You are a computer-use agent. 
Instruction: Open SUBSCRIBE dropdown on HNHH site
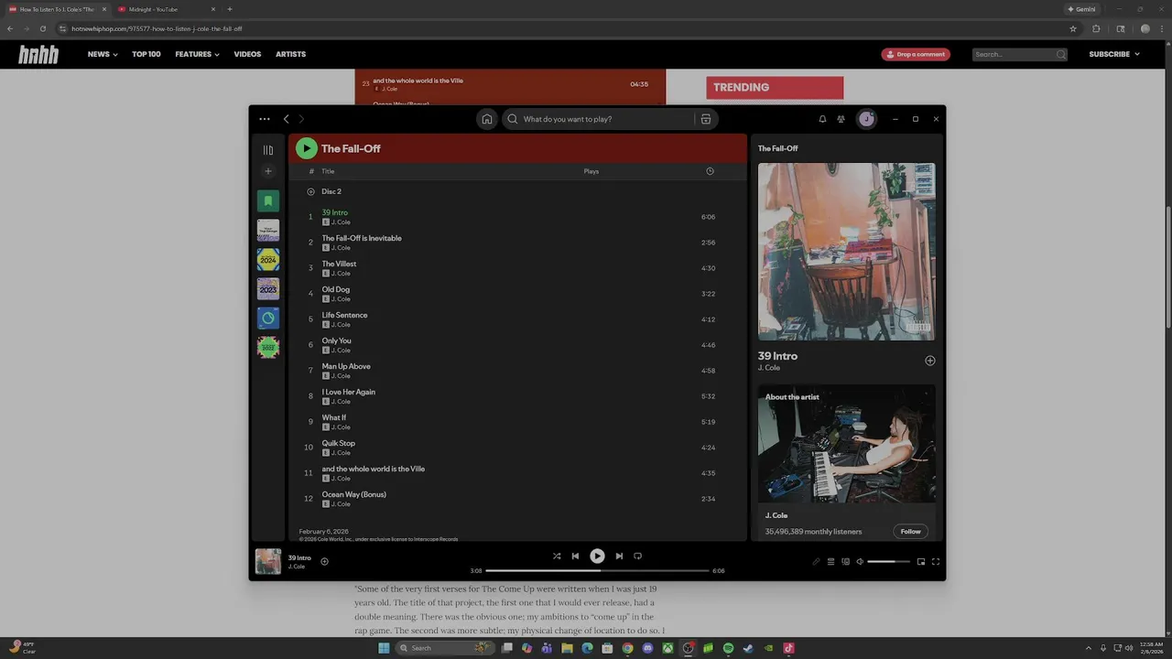1114,54
